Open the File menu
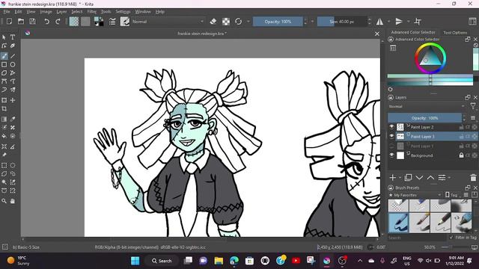The width and height of the screenshot is (479, 269). click(7, 12)
